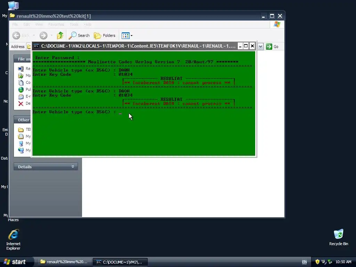The image size is (356, 267).
Task: Click the Address label in Explorer
Action: [x=18, y=47]
